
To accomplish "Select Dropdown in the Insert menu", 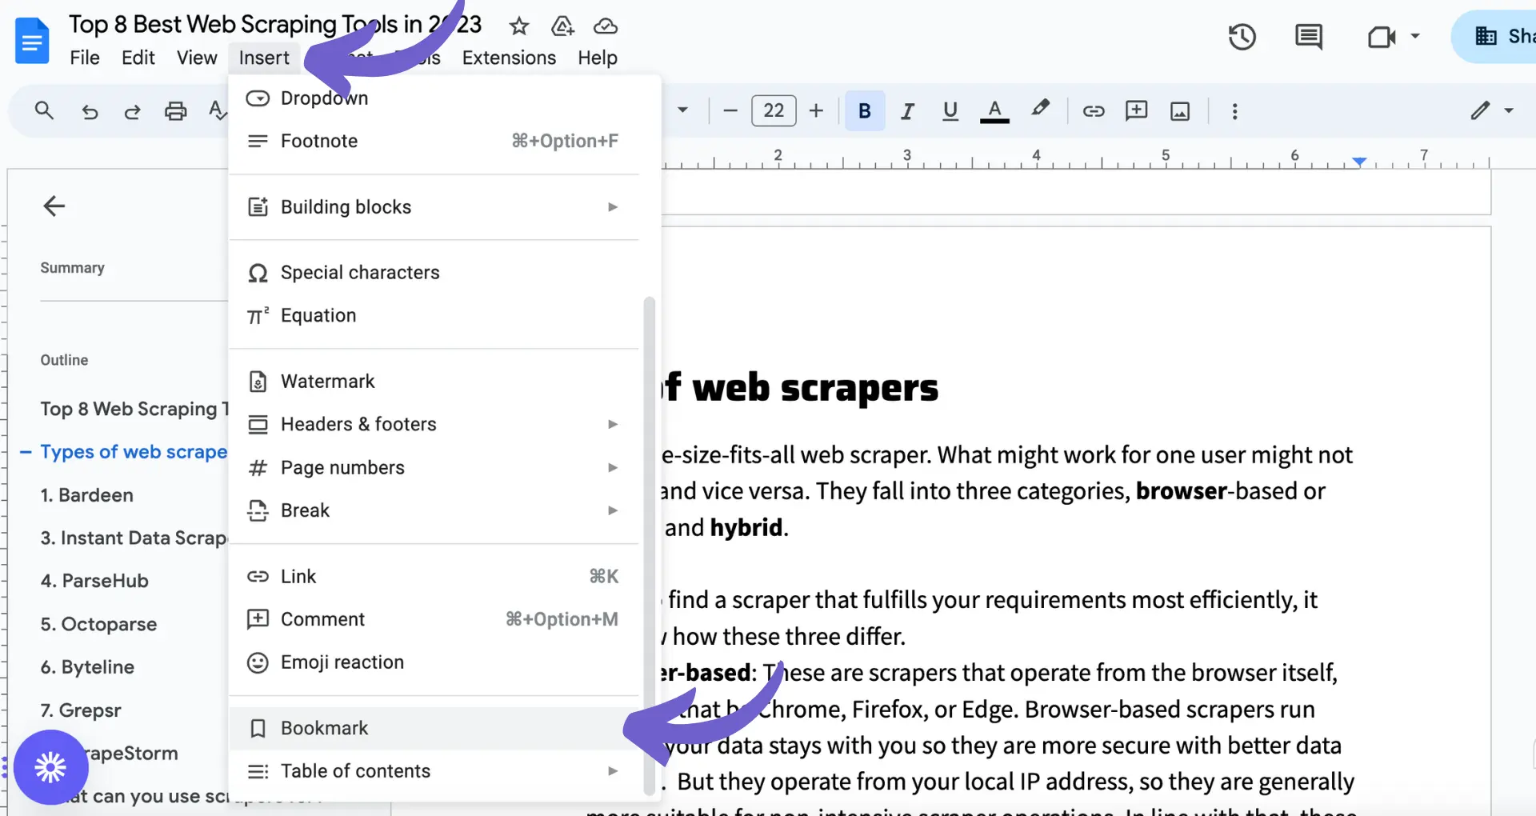I will pyautogui.click(x=436, y=98).
